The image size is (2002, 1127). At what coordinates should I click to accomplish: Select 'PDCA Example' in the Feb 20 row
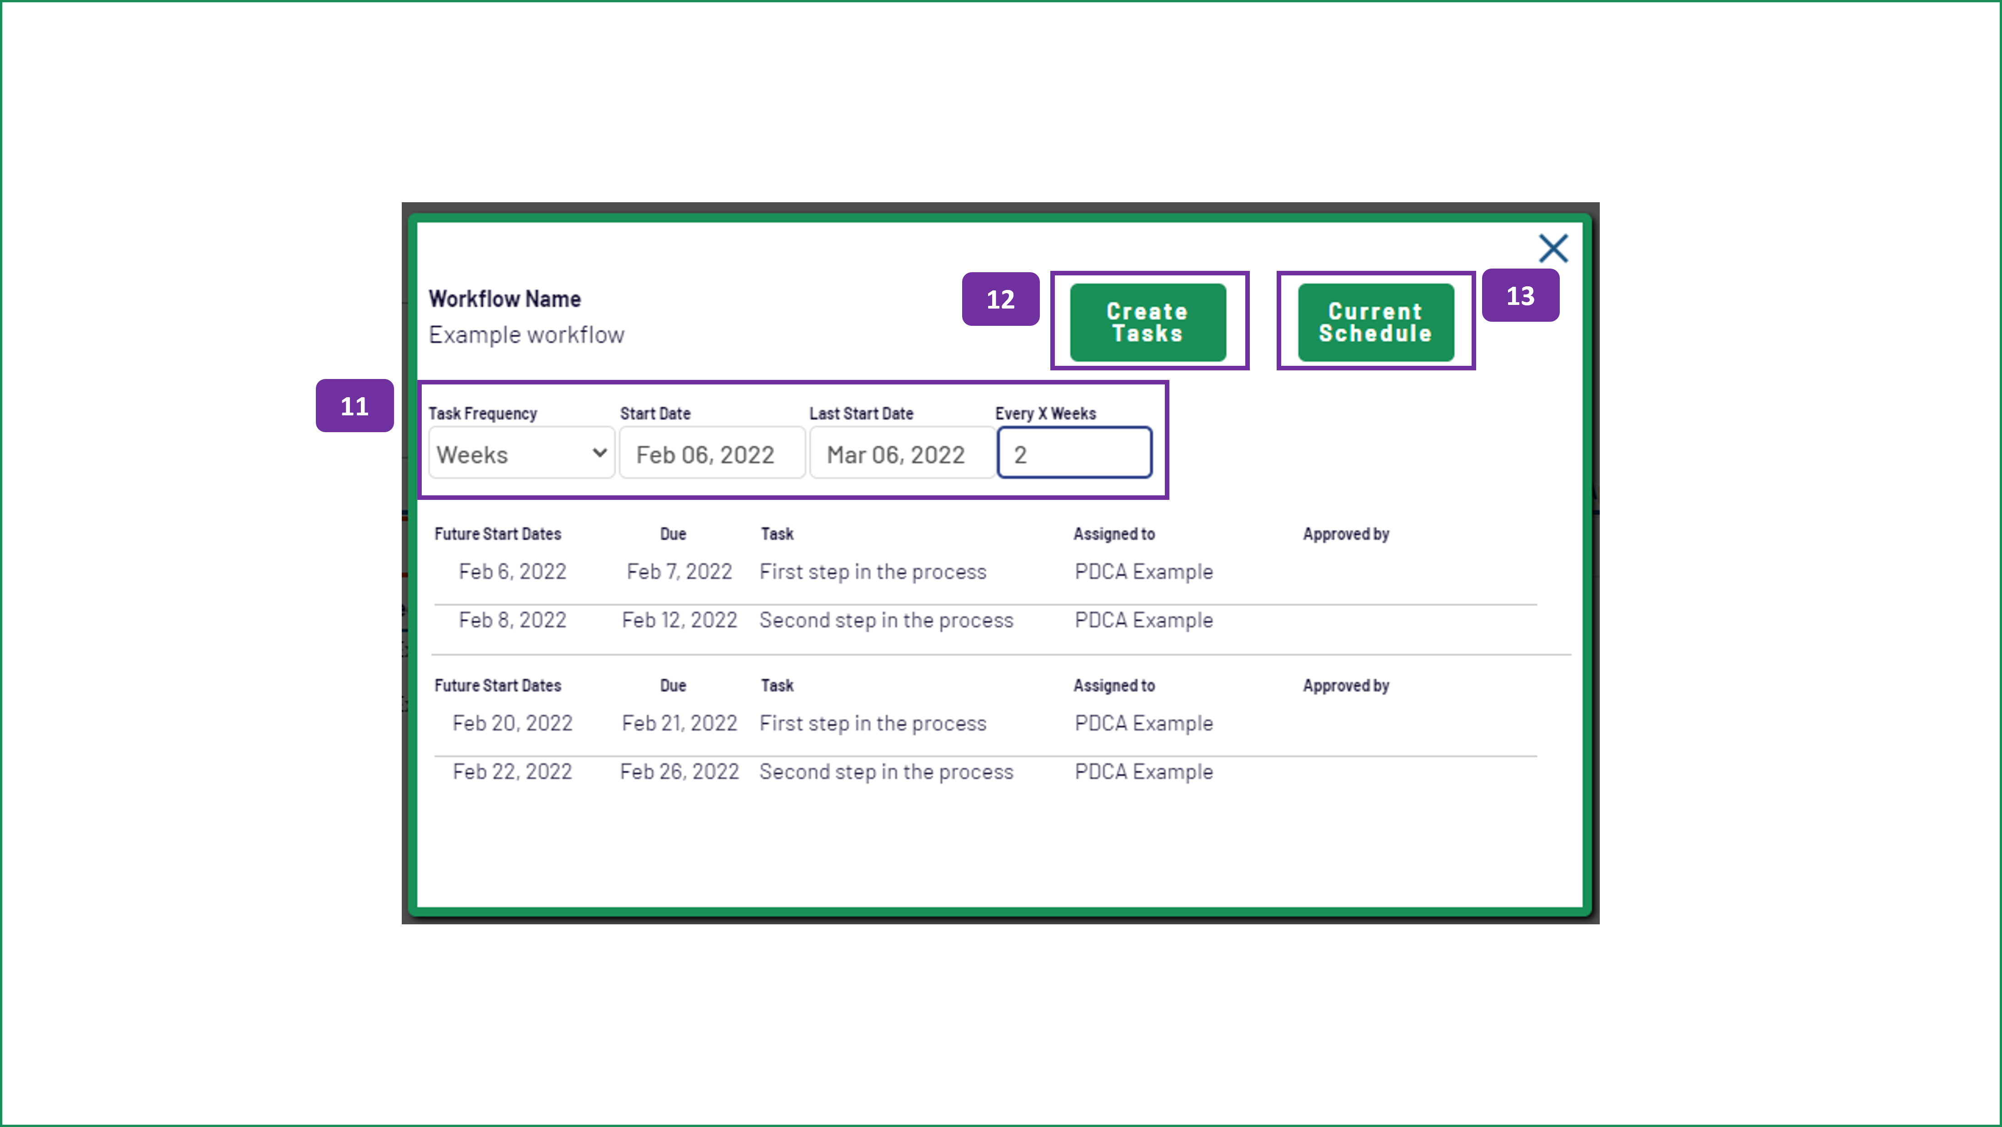(x=1143, y=723)
